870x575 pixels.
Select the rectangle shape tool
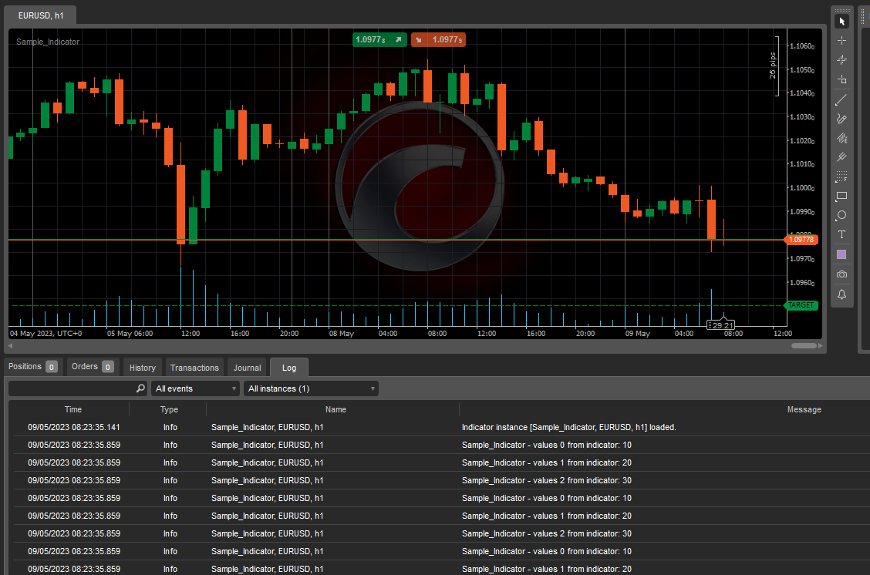841,196
